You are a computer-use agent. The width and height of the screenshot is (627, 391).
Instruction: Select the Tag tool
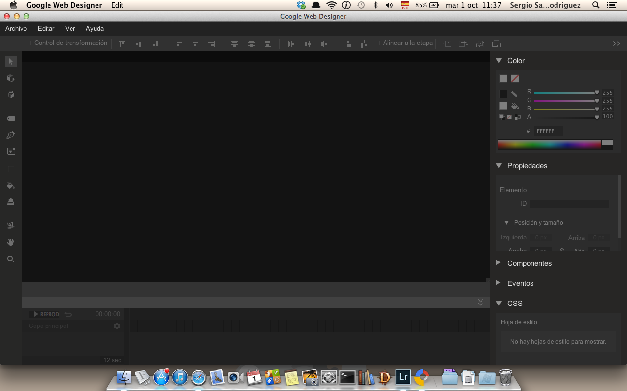[x=11, y=119]
